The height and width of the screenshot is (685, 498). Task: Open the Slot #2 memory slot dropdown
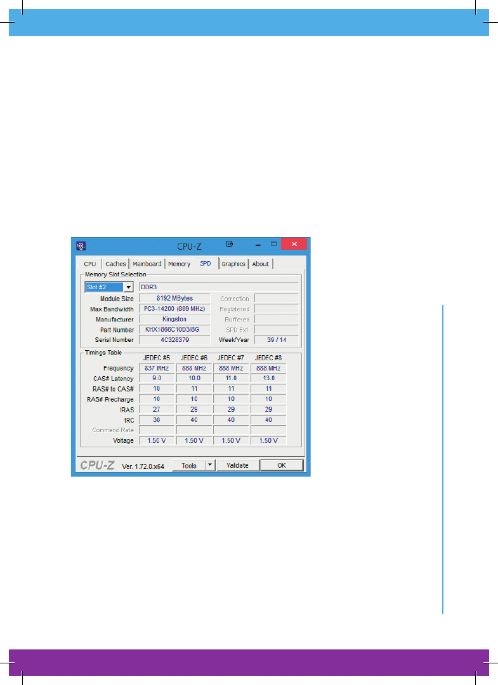click(x=129, y=287)
